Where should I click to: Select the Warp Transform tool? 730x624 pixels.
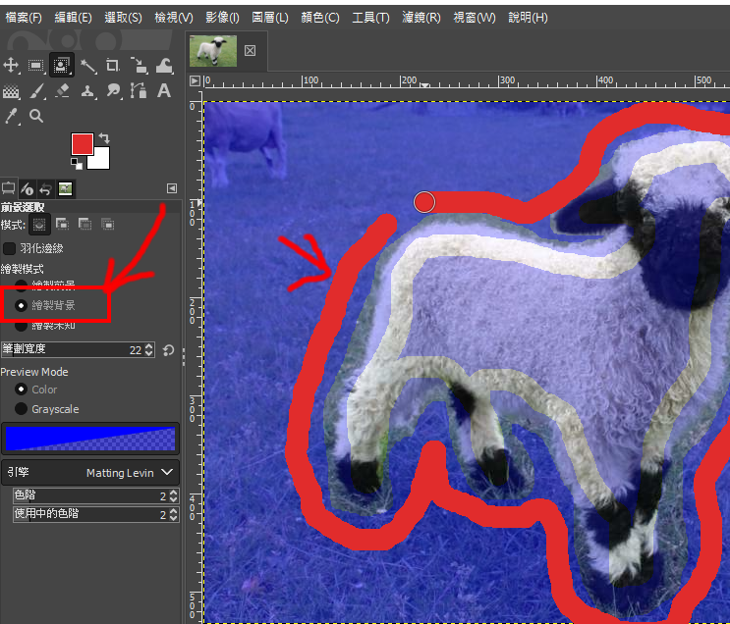[x=164, y=66]
